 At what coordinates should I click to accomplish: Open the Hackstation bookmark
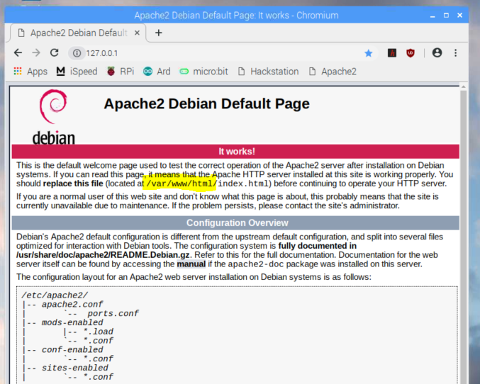click(268, 72)
